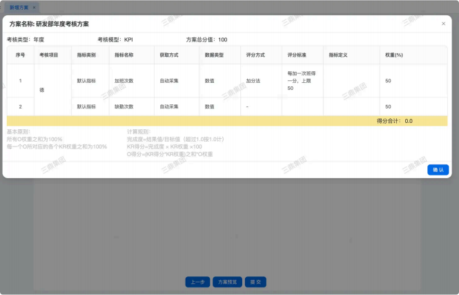The height and width of the screenshot is (295, 459).
Task: Open 方案预览 at the page bottom
Action: 227,282
